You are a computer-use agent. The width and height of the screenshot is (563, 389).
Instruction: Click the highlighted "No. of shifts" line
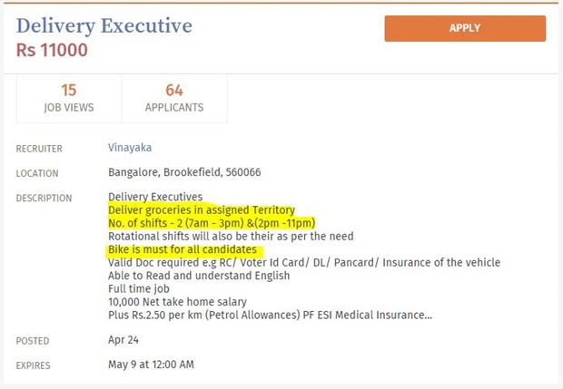pyautogui.click(x=212, y=223)
